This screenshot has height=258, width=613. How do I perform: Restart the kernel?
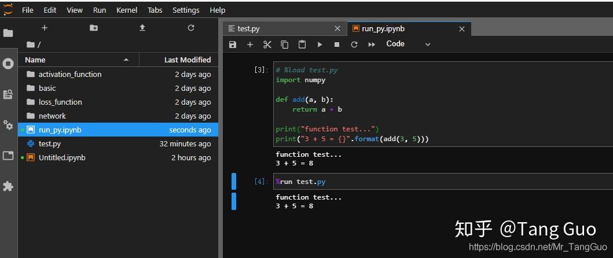pos(354,45)
